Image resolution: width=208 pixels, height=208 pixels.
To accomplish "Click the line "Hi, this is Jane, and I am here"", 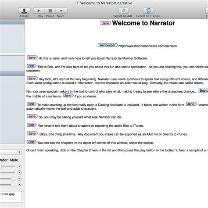I will pos(93,58).
